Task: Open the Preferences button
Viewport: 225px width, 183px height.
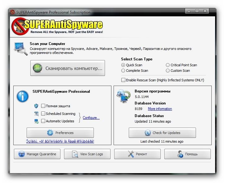Action: pyautogui.click(x=60, y=133)
